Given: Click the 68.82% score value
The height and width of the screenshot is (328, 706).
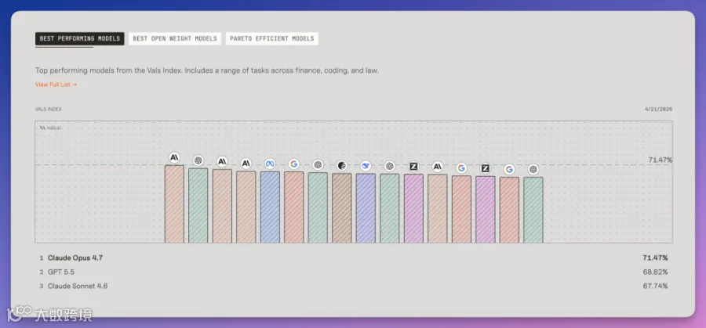Looking at the screenshot, I should tap(655, 272).
